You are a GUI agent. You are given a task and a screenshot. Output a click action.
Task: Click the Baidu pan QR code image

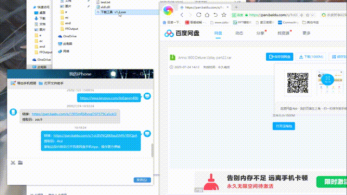coord(298,83)
